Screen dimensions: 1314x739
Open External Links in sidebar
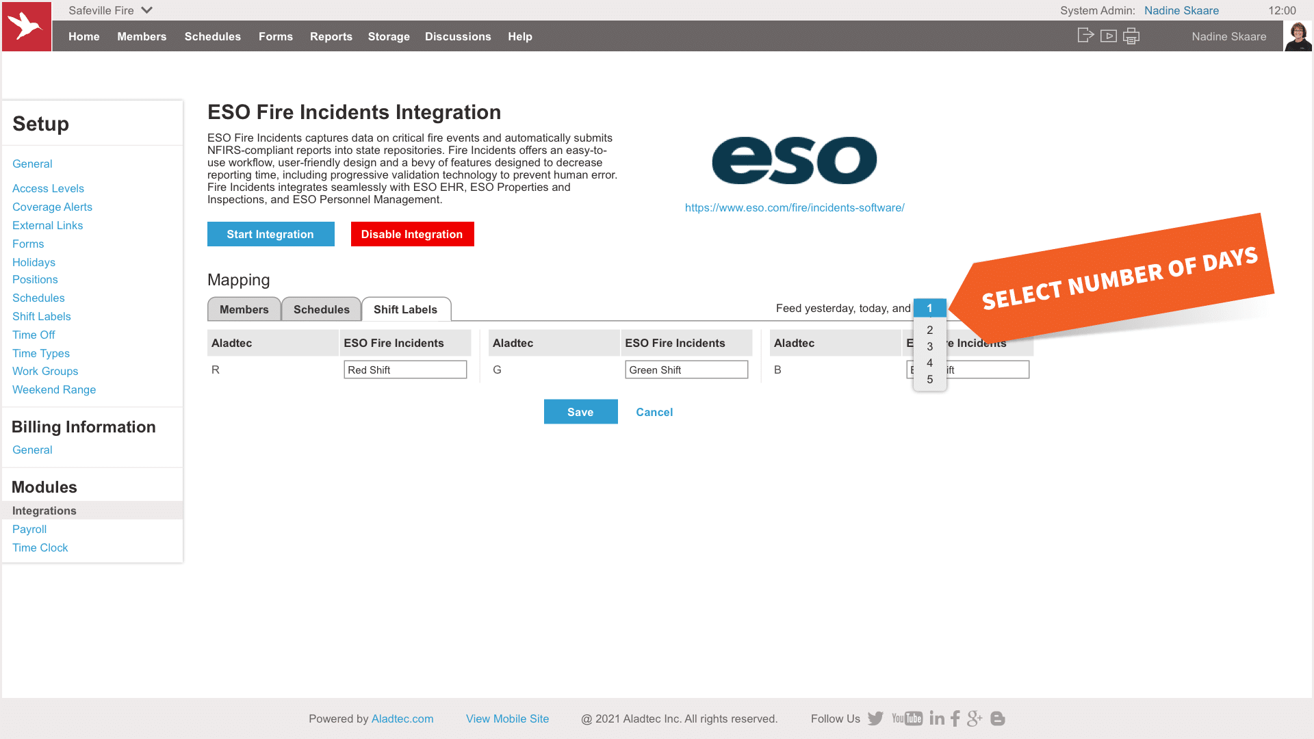tap(47, 225)
